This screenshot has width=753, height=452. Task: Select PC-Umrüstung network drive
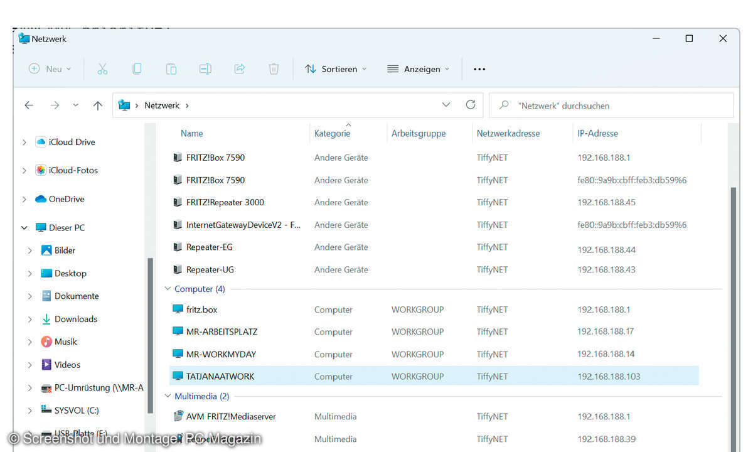click(99, 387)
